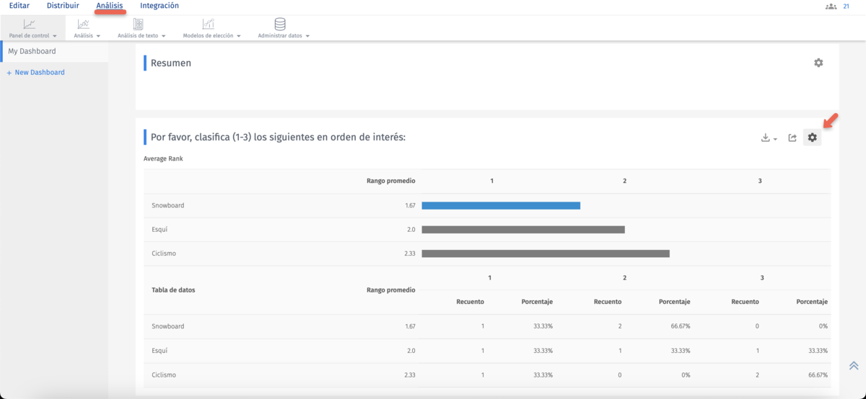Click the 2.33 value in the data table Ciclismo row
The image size is (866, 399).
point(410,375)
